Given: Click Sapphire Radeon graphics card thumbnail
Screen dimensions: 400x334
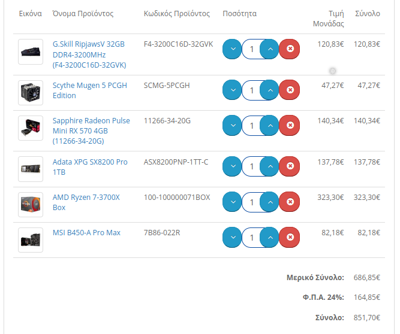Looking at the screenshot, I should point(31,128).
